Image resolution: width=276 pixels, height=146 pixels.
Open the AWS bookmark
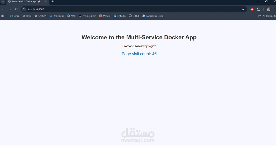coord(71,16)
